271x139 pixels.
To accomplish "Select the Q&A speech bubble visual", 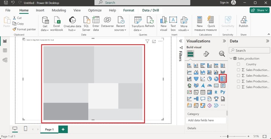I will (203, 99).
